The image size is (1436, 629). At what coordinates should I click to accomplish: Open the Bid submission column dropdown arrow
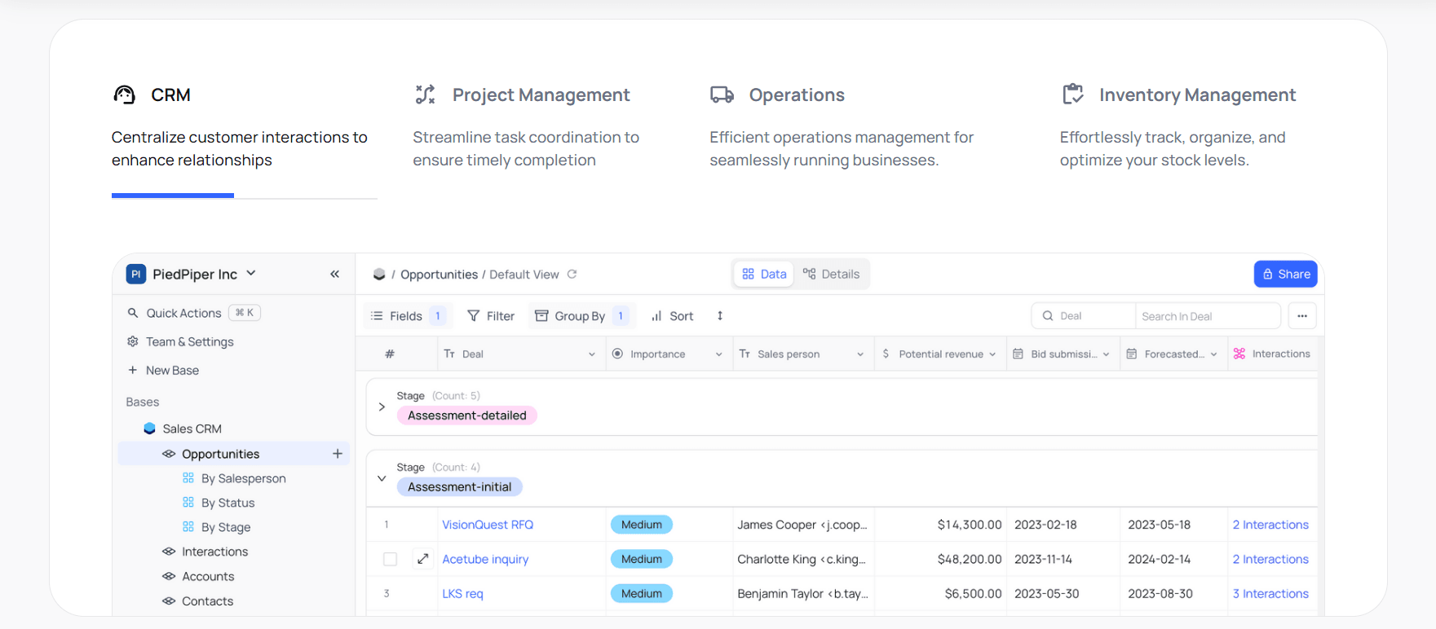(x=1107, y=354)
